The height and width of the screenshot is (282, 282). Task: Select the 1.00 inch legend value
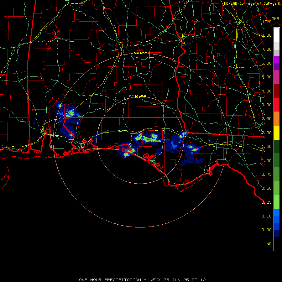(267, 161)
